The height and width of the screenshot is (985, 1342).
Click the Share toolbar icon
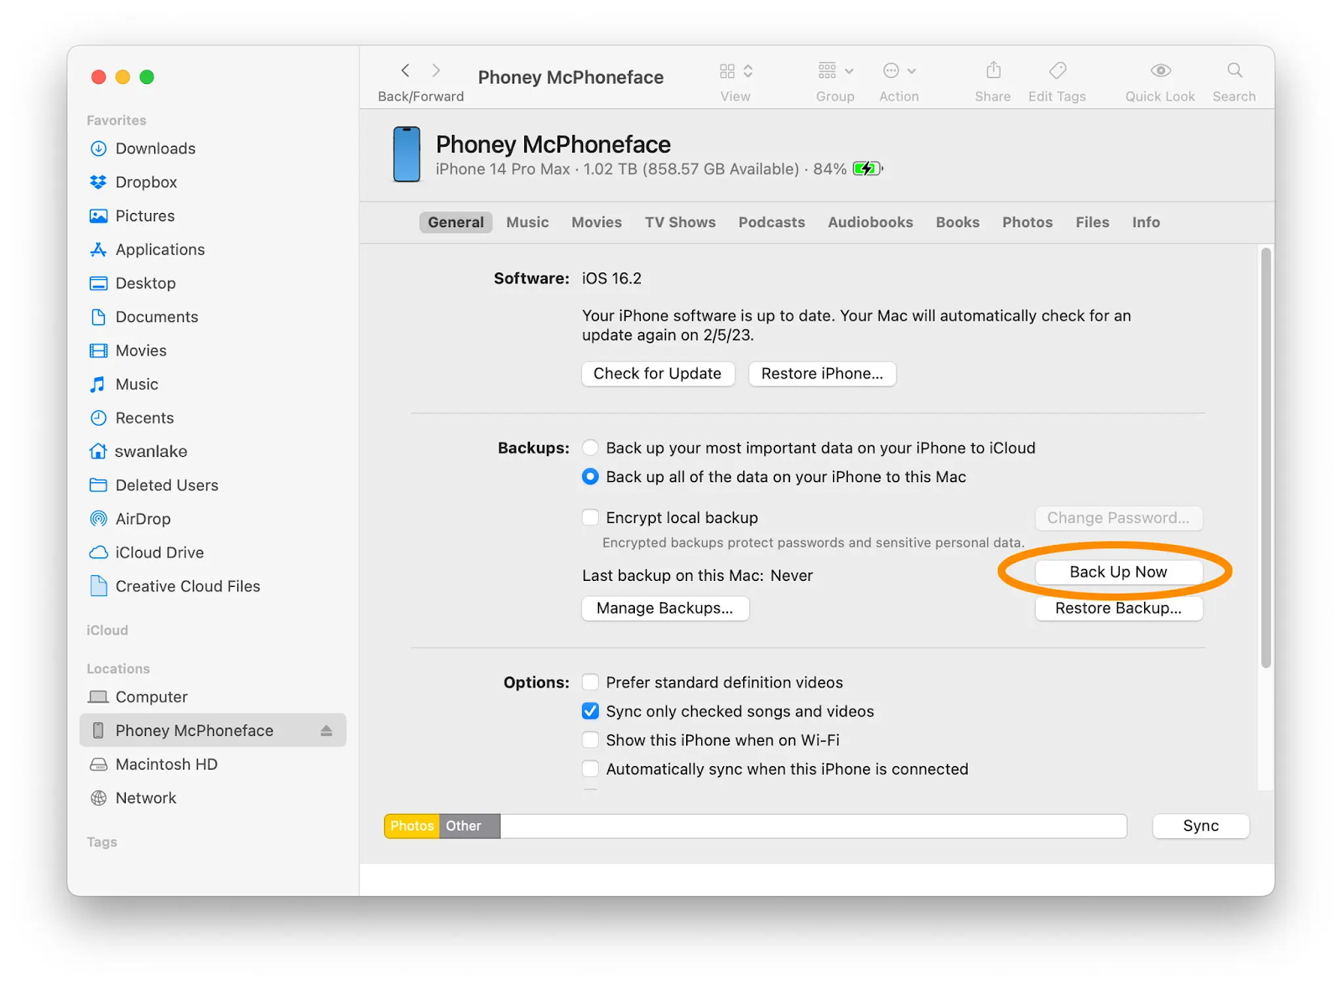[x=993, y=70]
